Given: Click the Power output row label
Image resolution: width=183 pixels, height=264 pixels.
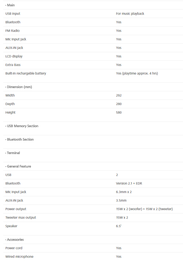Looking at the screenshot, I should click(x=16, y=209).
